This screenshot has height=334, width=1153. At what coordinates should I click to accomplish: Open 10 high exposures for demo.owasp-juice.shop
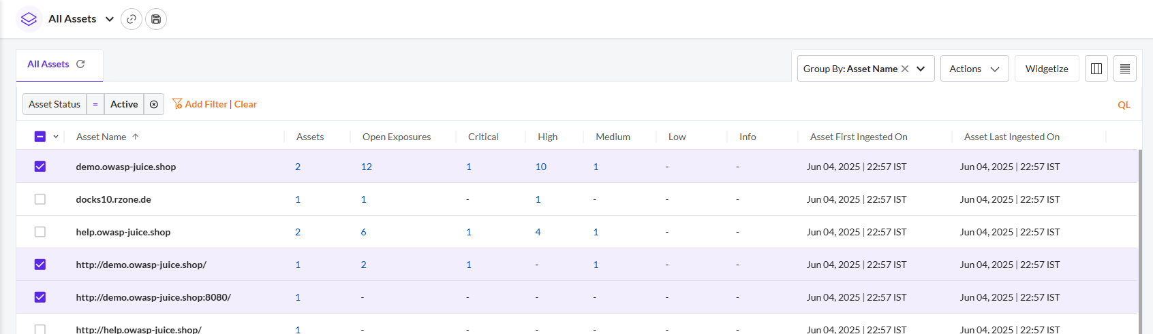coord(541,167)
